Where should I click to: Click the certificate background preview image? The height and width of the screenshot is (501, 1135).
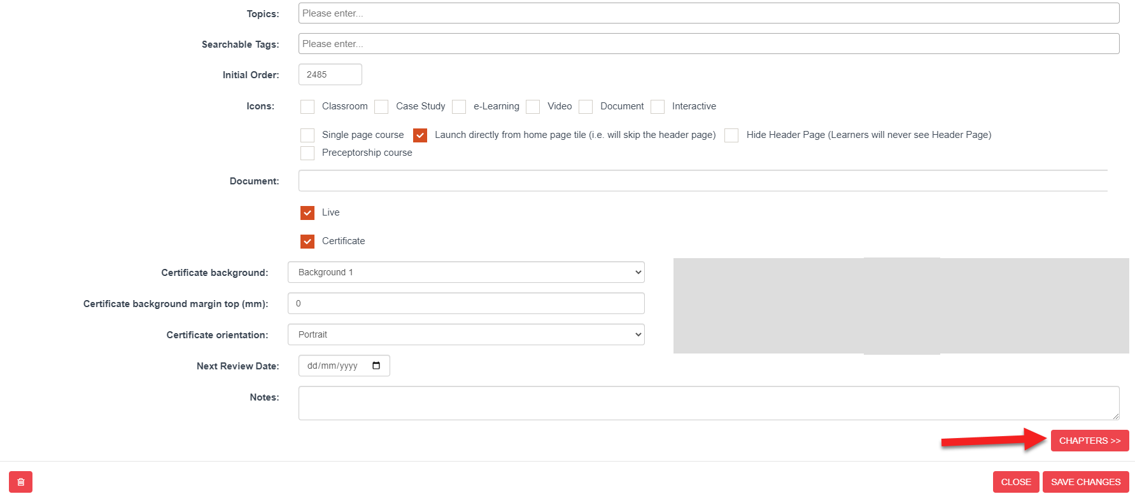pyautogui.click(x=901, y=306)
